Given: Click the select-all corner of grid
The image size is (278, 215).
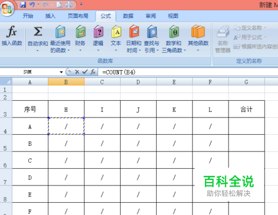Looking at the screenshot, I should [6, 82].
